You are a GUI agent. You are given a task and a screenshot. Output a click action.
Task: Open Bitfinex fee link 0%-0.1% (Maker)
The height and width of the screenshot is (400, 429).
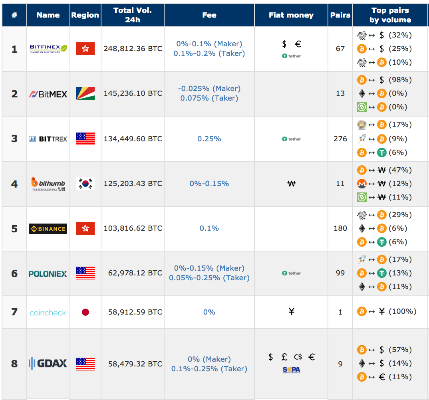tap(209, 44)
